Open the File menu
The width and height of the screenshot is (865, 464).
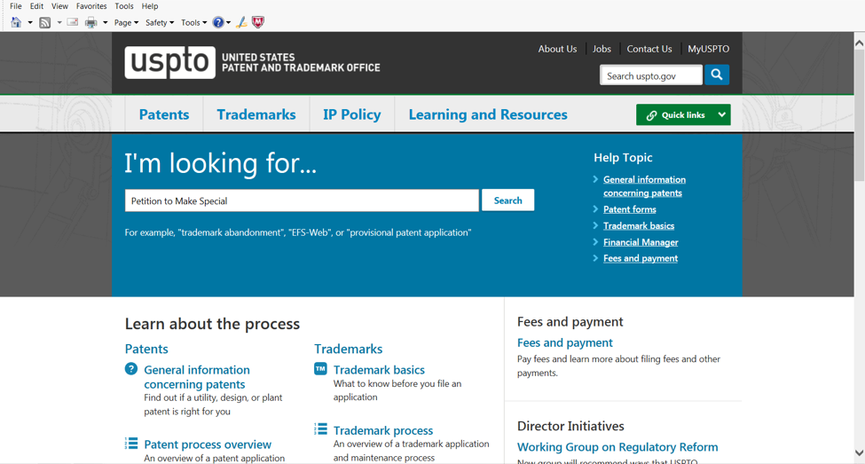tap(15, 6)
